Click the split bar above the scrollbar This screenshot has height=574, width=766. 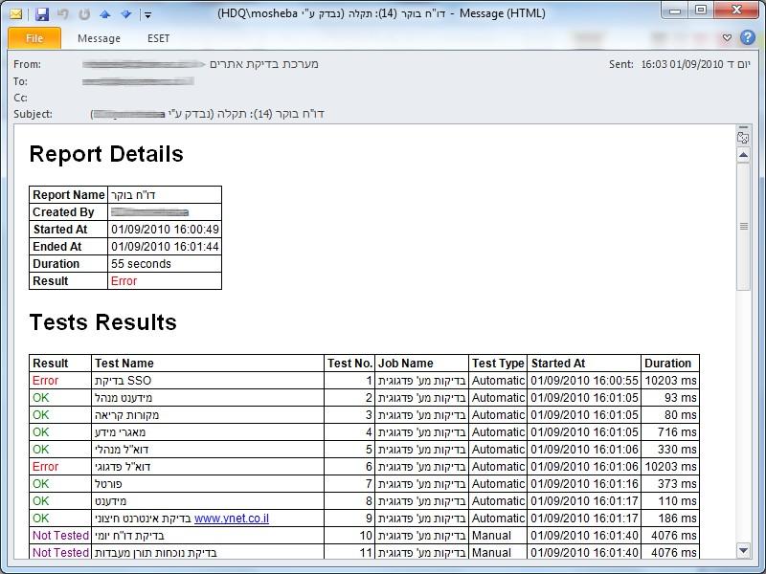pos(743,127)
